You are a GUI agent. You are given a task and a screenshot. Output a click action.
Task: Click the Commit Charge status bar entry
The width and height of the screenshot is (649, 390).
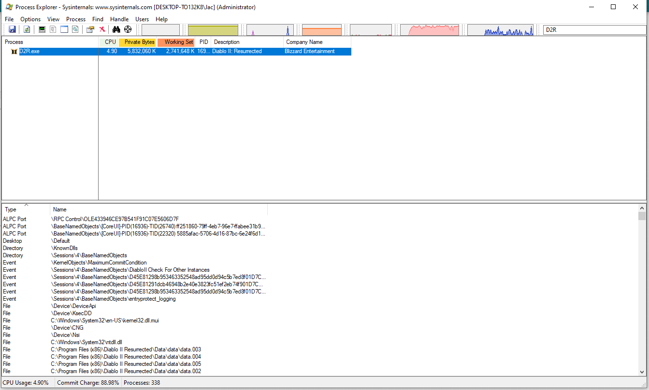click(x=88, y=383)
